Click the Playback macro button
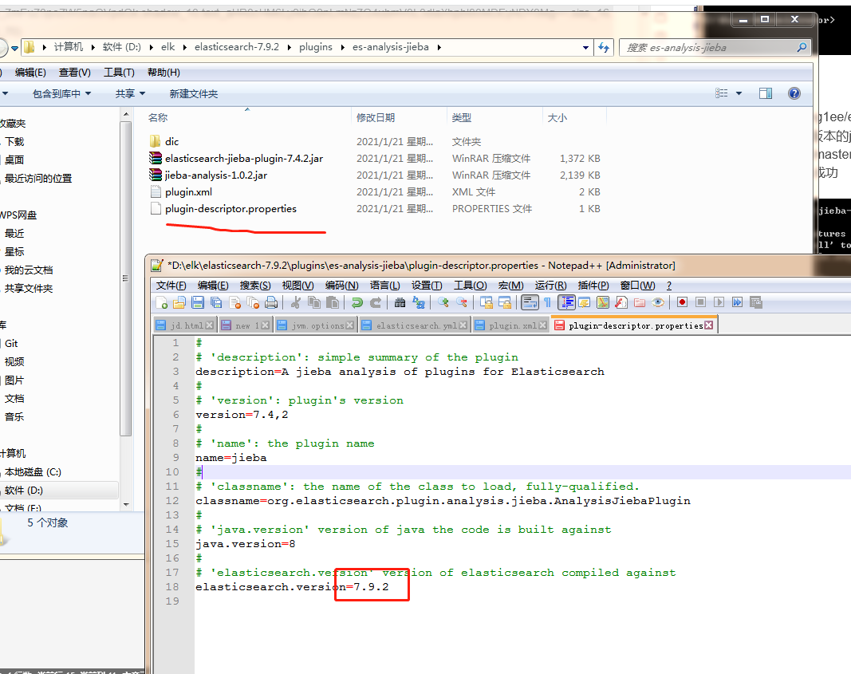Viewport: 851px width, 674px height. [x=719, y=303]
